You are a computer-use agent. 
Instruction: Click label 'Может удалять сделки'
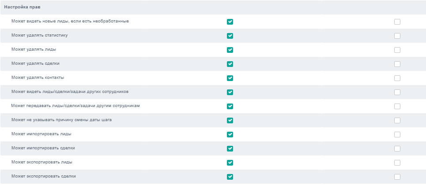[35, 63]
